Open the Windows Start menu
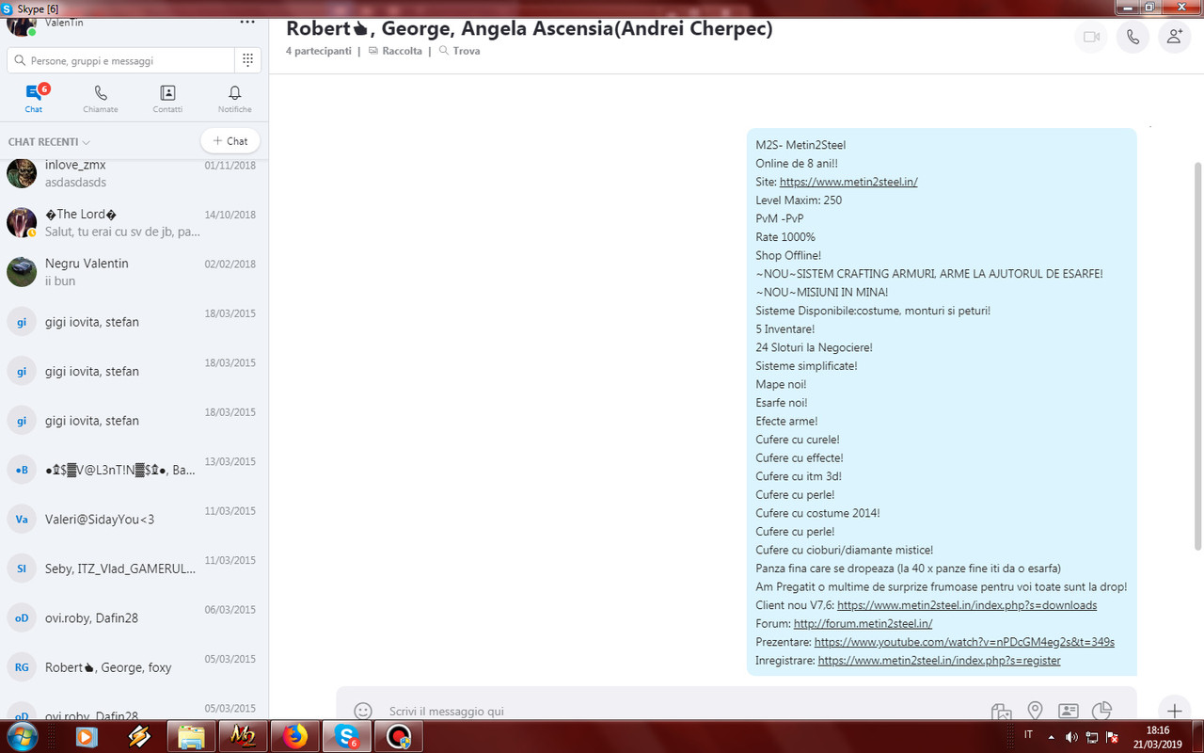This screenshot has height=753, width=1204. 23,736
